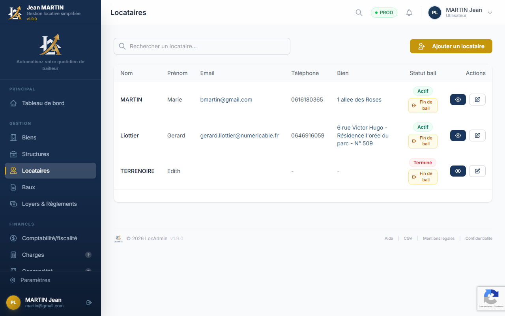This screenshot has width=505, height=316.
Task: Click Ajouter un locataire button
Action: pyautogui.click(x=451, y=46)
